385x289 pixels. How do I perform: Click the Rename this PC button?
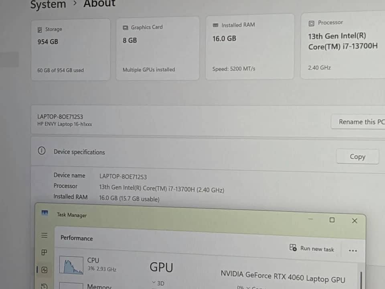pos(358,122)
